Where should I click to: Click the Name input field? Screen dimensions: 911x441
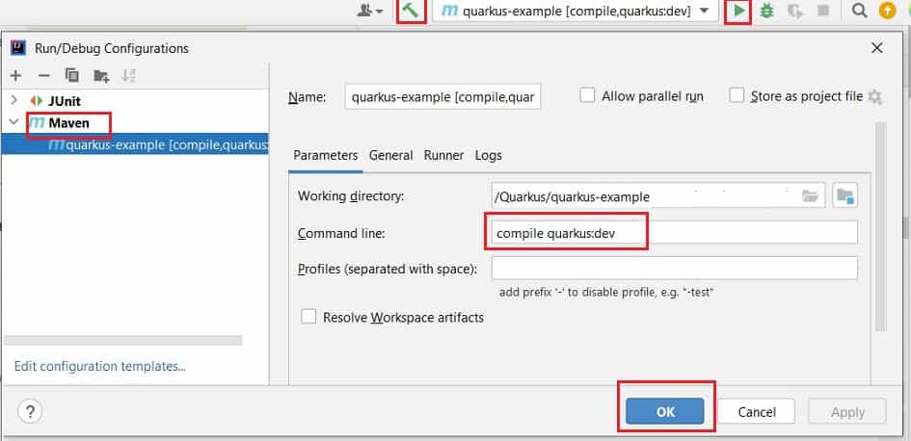tap(442, 97)
